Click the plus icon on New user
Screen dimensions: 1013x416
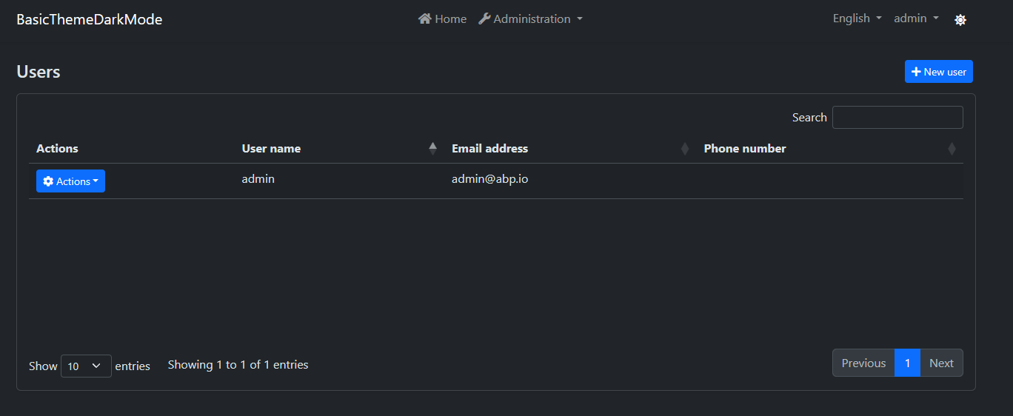[x=916, y=72]
